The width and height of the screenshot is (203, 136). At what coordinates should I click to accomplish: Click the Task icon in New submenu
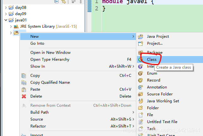point(141,128)
